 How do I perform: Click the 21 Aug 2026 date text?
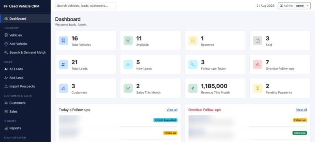265,6
